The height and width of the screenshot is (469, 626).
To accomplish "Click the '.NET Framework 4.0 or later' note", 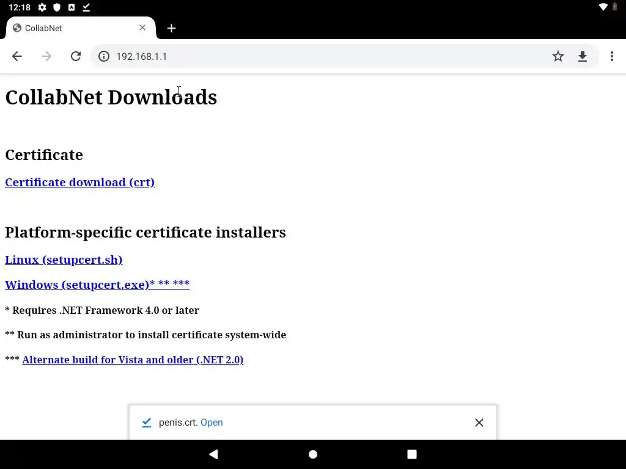I will pos(102,310).
